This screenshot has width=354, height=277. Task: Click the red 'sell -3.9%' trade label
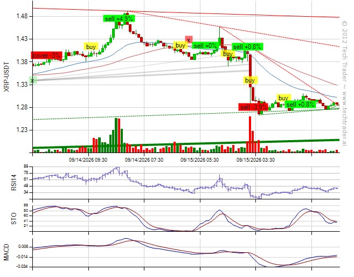(x=254, y=107)
